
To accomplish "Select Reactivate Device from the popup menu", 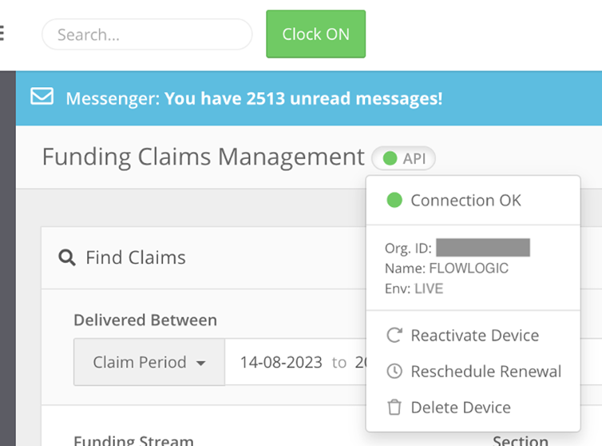I will (x=474, y=336).
